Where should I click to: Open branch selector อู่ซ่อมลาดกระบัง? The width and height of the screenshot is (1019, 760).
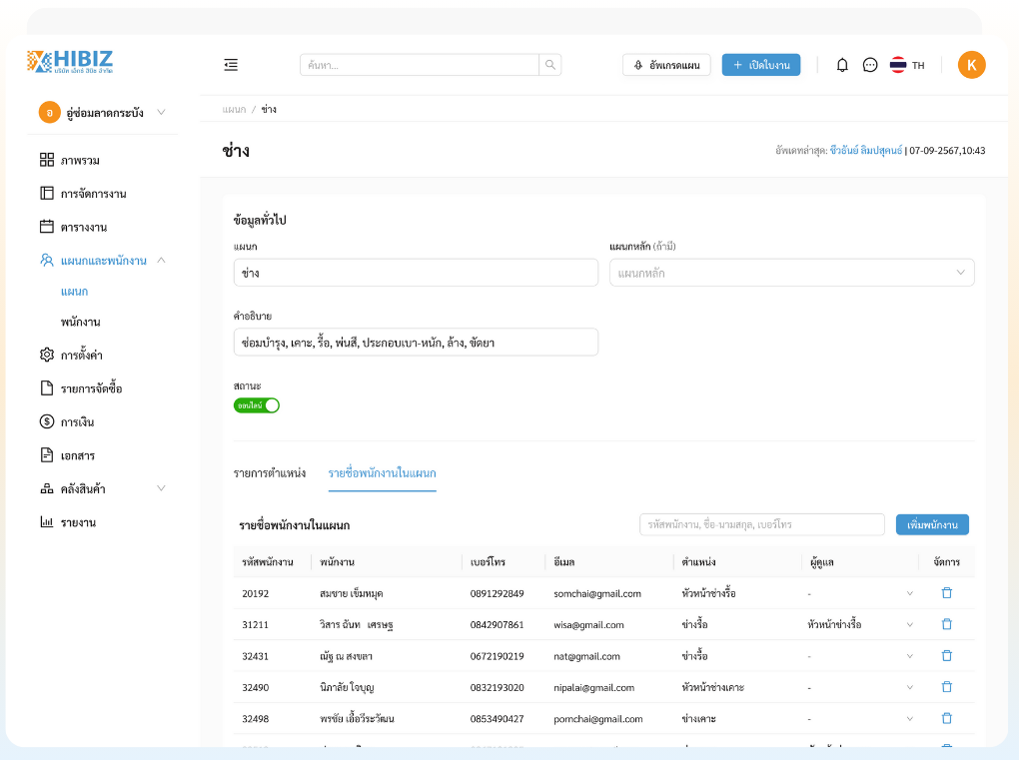click(x=103, y=113)
